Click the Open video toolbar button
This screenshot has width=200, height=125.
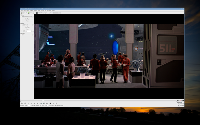(x=23, y=13)
